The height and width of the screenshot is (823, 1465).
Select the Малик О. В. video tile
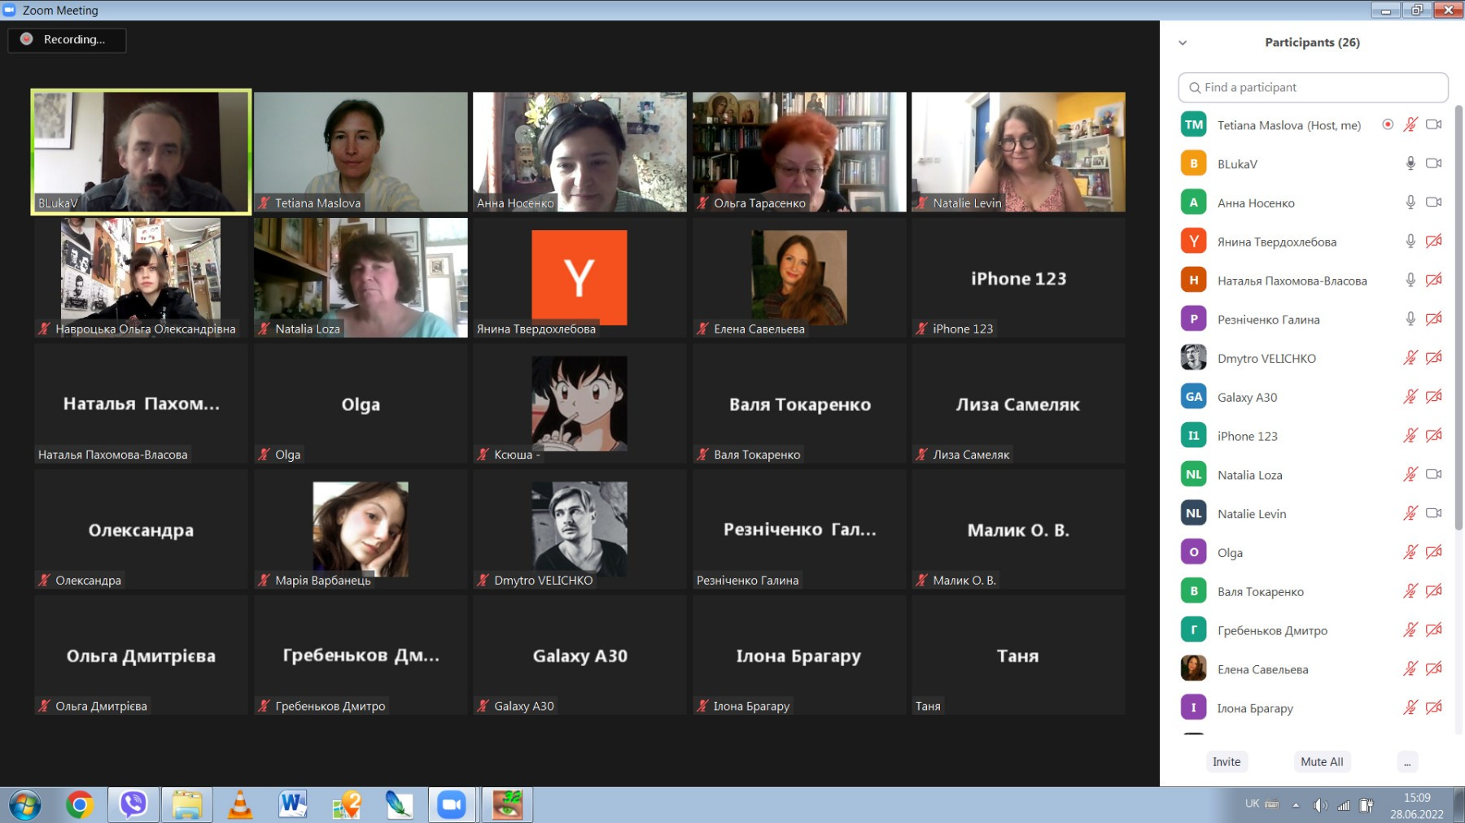pos(1018,529)
